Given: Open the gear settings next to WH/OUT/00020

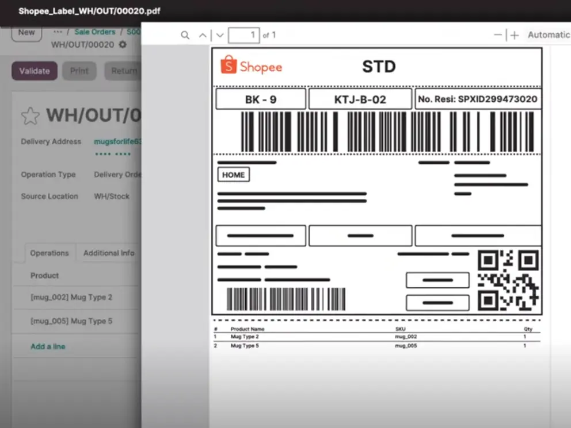Looking at the screenshot, I should (123, 44).
